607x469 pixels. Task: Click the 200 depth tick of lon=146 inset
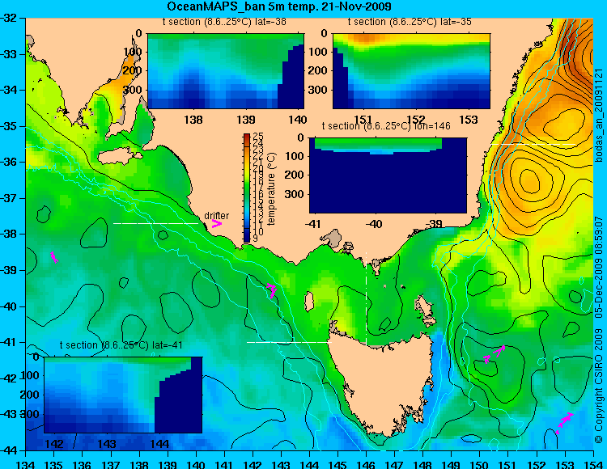tap(295, 175)
